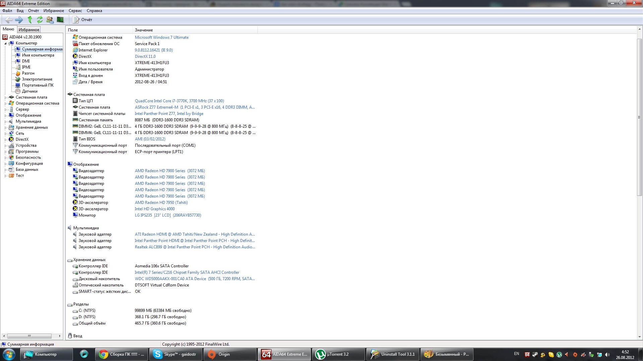Screen dimensions: 643x361
Task: Switch to µTorrent 3.2 taskbar button
Action: pos(338,354)
